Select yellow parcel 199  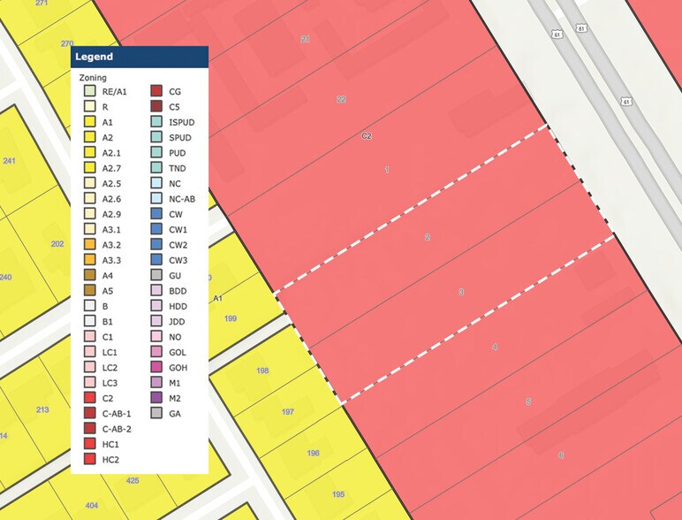[231, 318]
